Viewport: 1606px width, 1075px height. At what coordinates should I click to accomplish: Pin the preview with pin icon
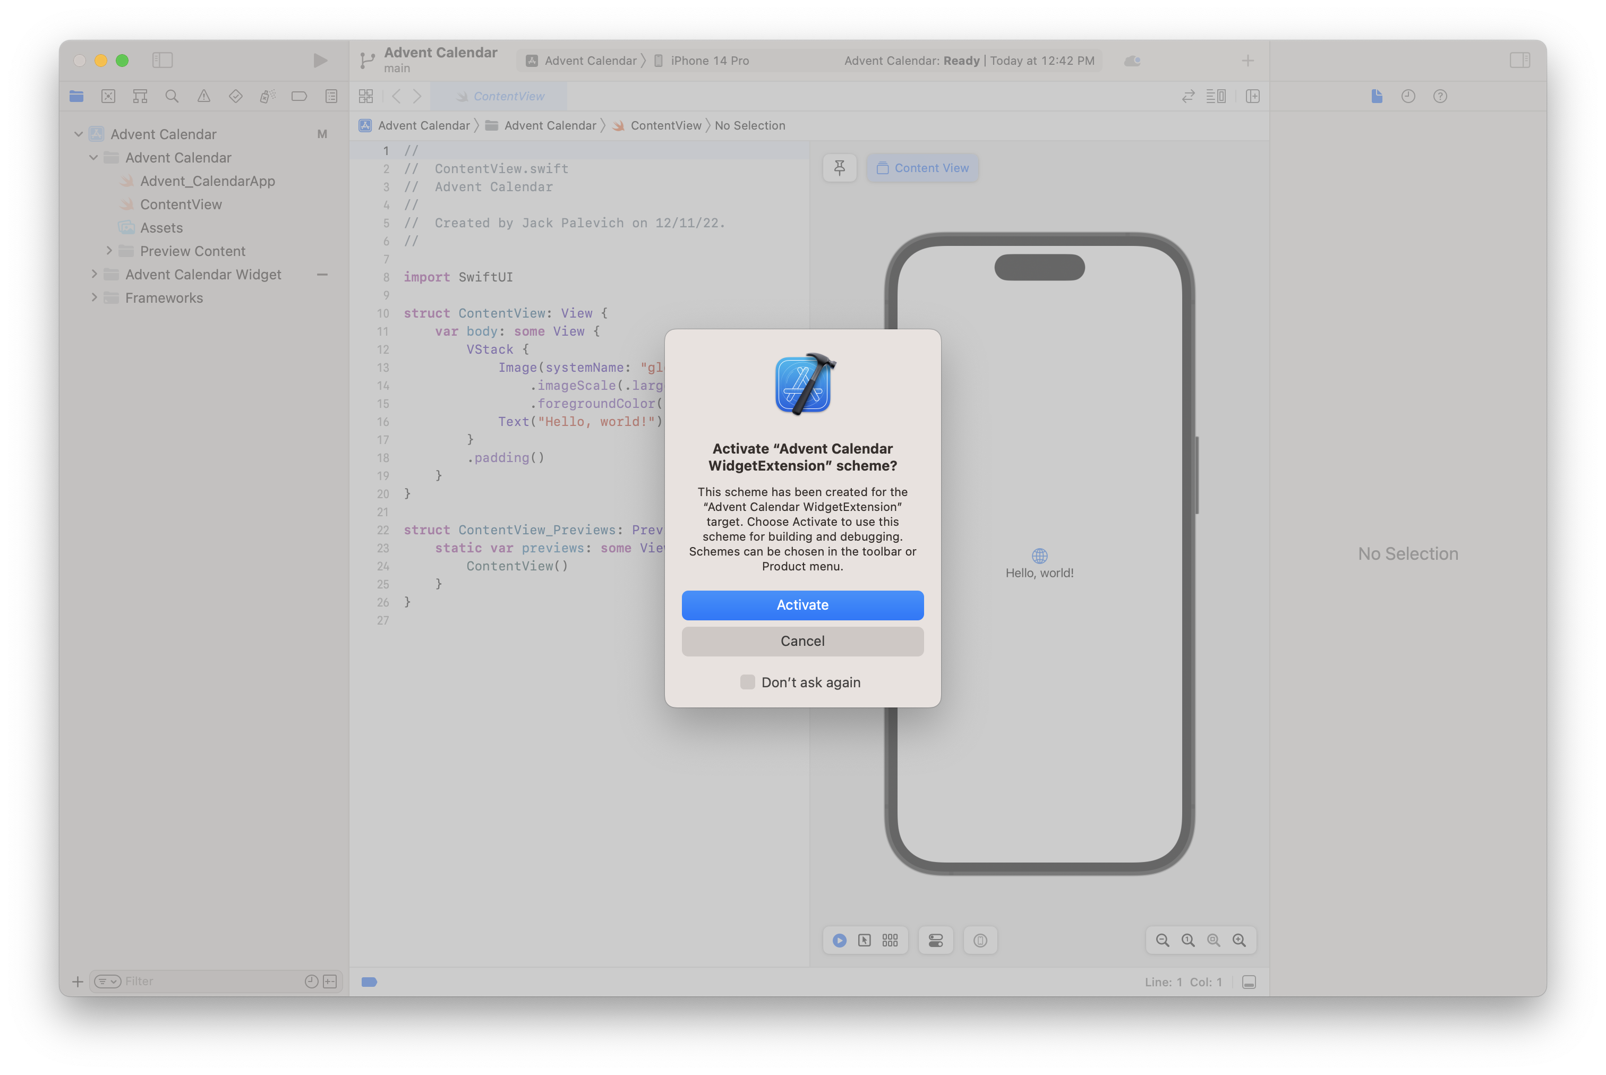click(x=840, y=168)
